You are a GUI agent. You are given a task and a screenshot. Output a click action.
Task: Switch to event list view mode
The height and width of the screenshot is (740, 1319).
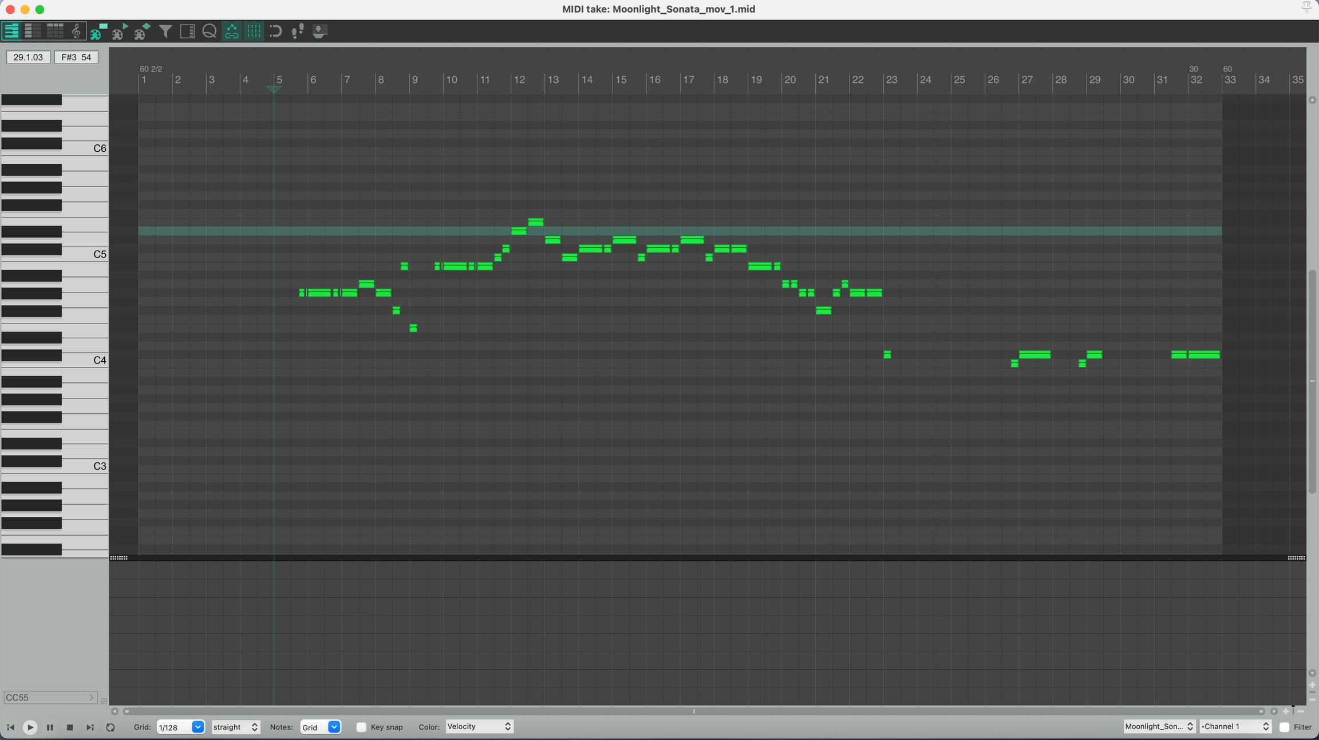(55, 31)
